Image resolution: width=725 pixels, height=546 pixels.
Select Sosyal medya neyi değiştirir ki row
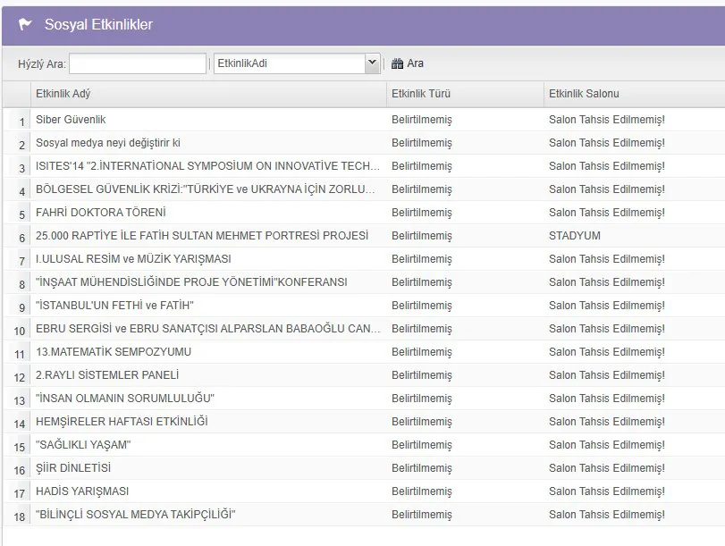[108, 143]
